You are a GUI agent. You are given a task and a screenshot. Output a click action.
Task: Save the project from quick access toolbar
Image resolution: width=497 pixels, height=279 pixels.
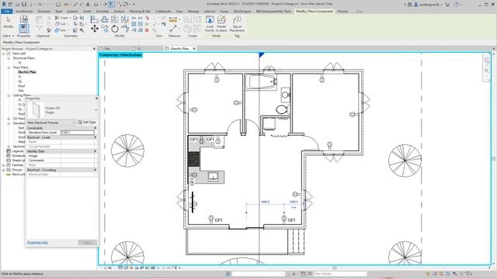24,5
